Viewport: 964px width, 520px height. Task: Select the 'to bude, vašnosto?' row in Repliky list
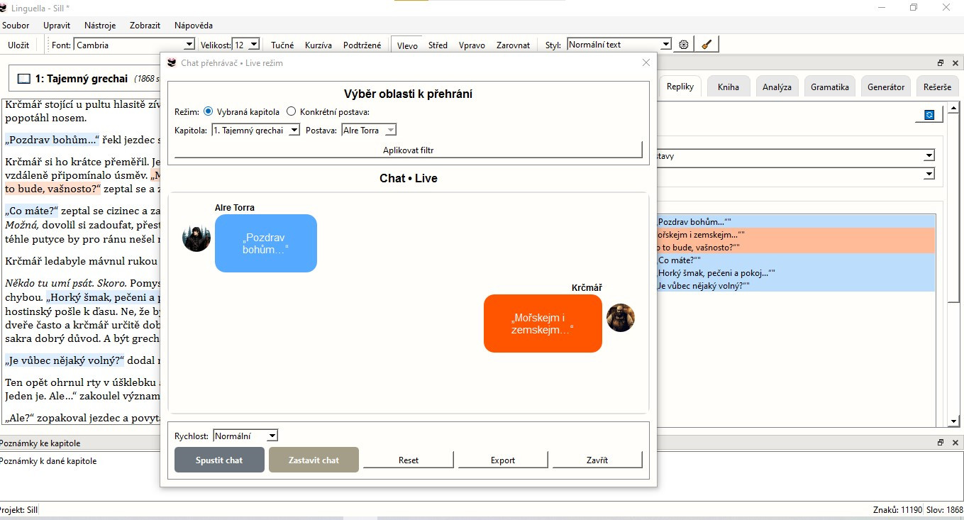796,247
